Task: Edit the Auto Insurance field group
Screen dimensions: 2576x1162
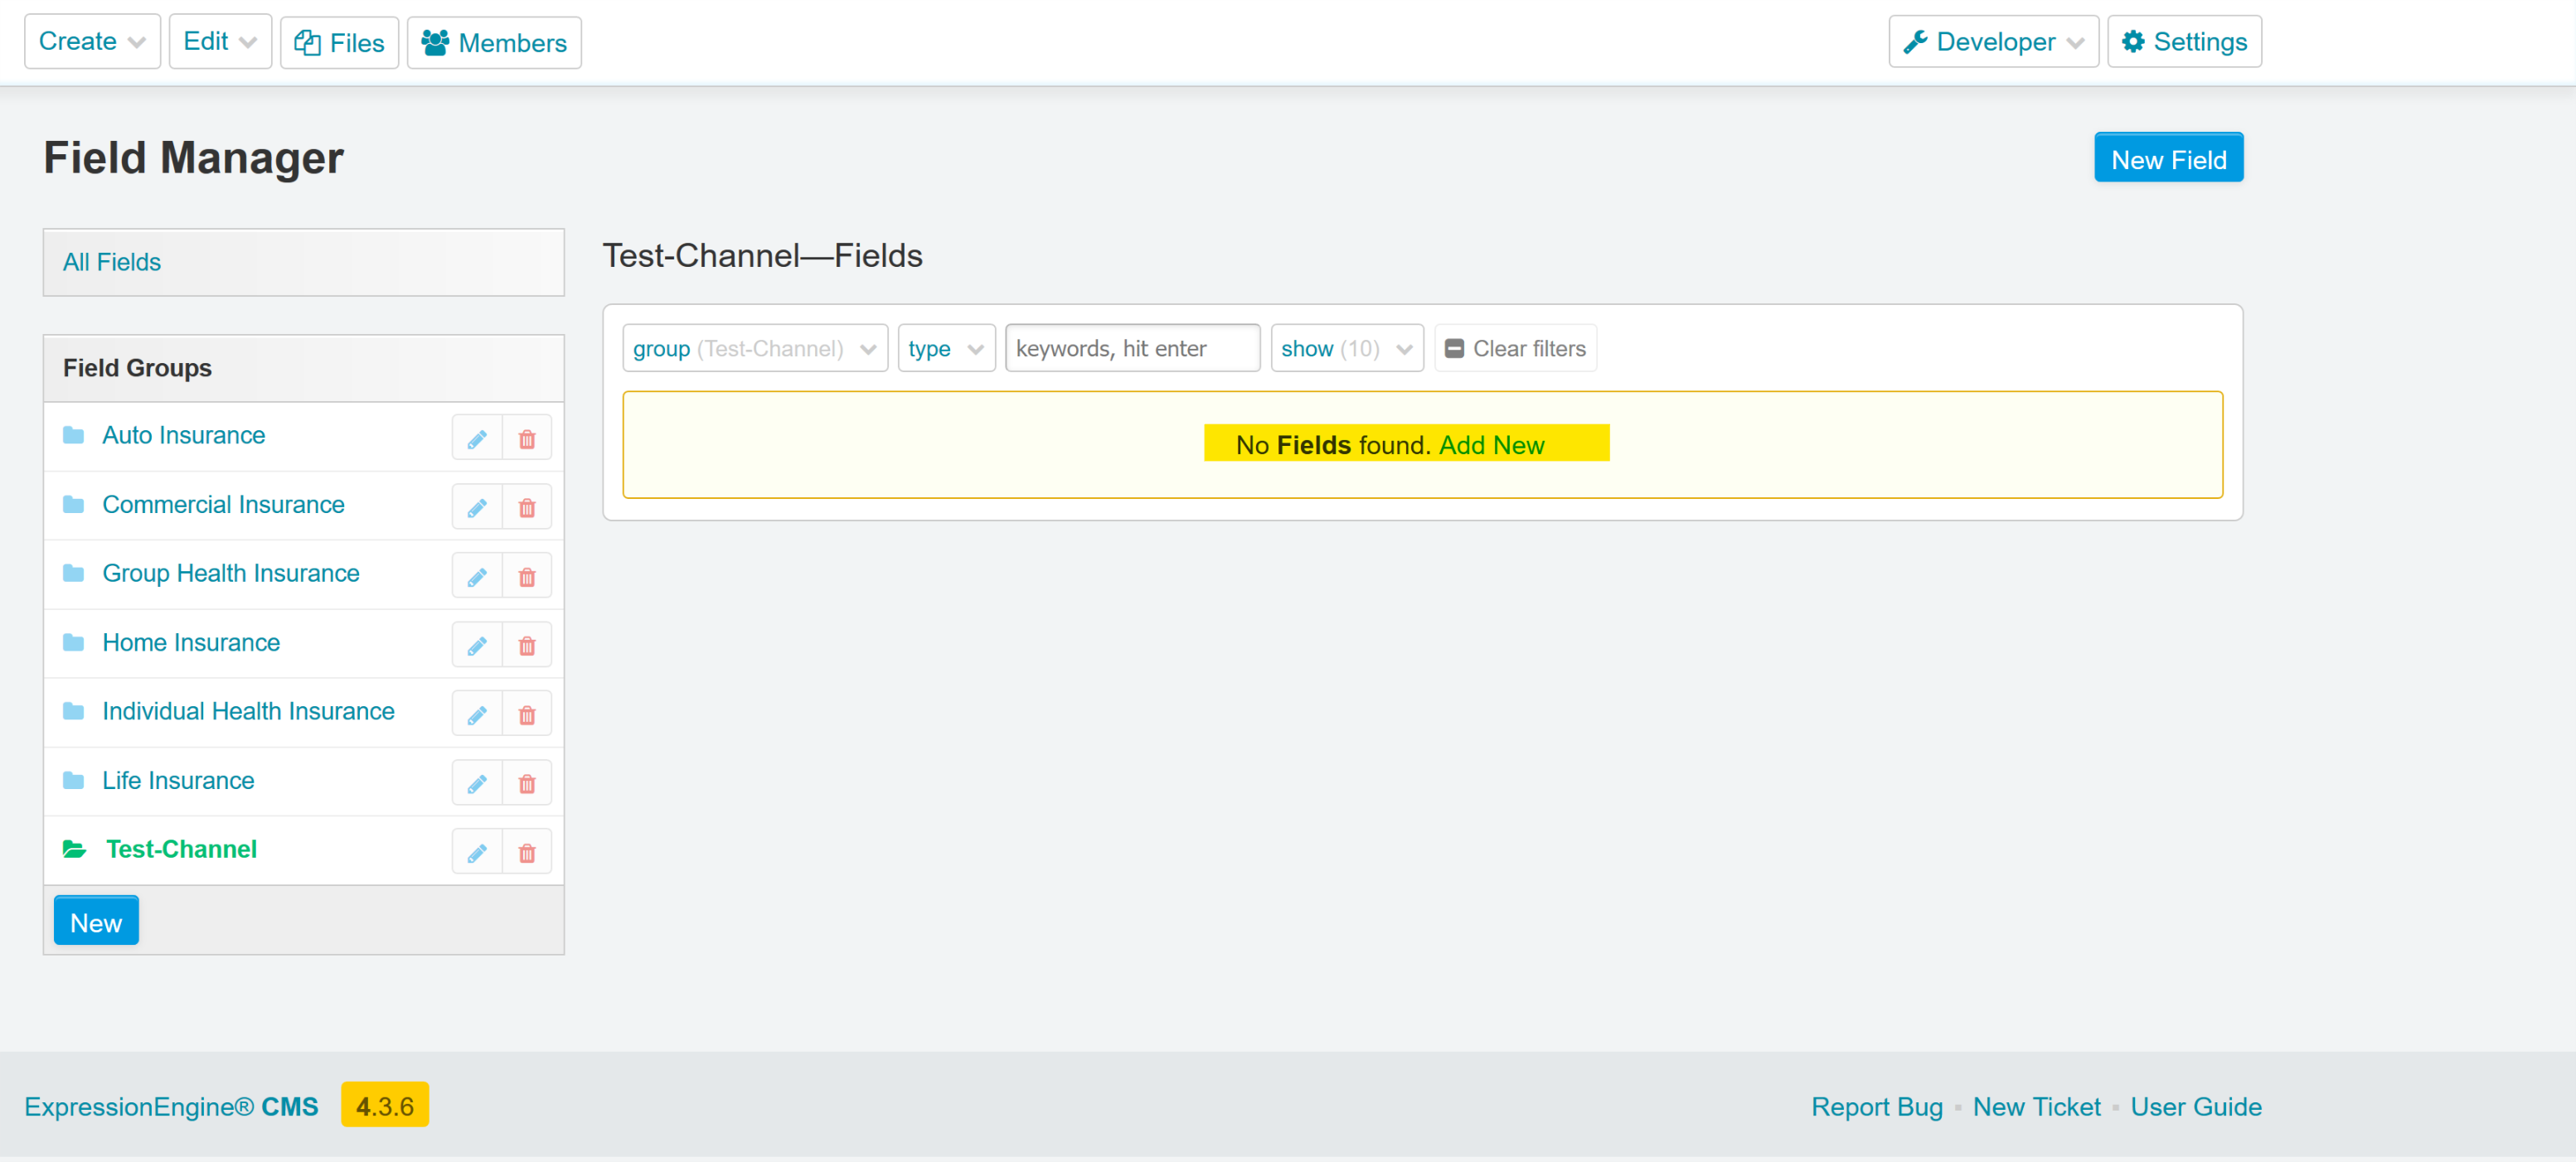Action: [477, 438]
